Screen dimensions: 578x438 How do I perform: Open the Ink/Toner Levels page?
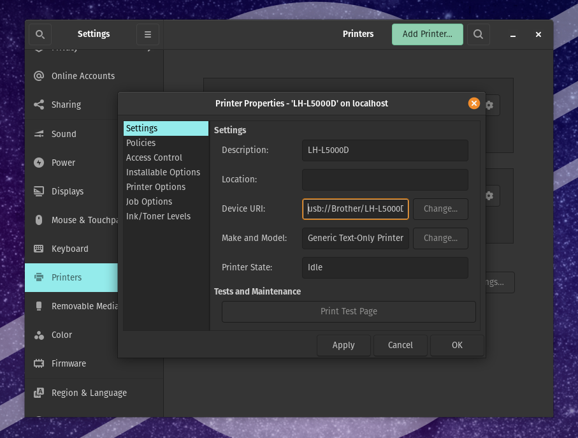point(158,216)
